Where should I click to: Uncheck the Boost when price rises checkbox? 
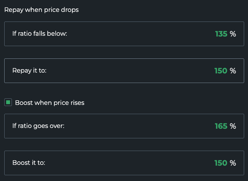pyautogui.click(x=8, y=103)
